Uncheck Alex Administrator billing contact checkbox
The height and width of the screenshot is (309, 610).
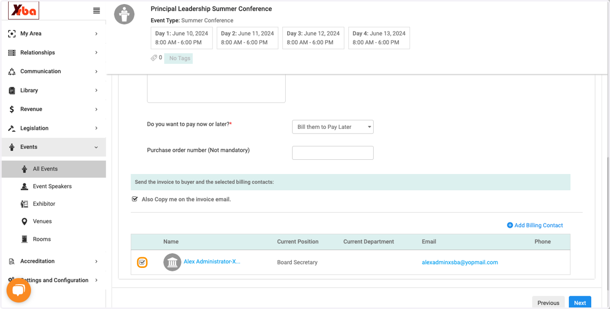pos(142,262)
